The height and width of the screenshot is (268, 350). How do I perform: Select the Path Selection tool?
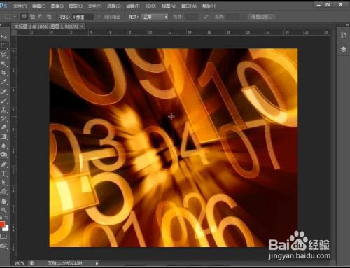click(x=3, y=183)
